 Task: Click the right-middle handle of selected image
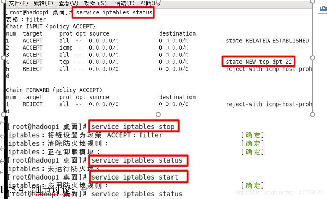point(312,58)
